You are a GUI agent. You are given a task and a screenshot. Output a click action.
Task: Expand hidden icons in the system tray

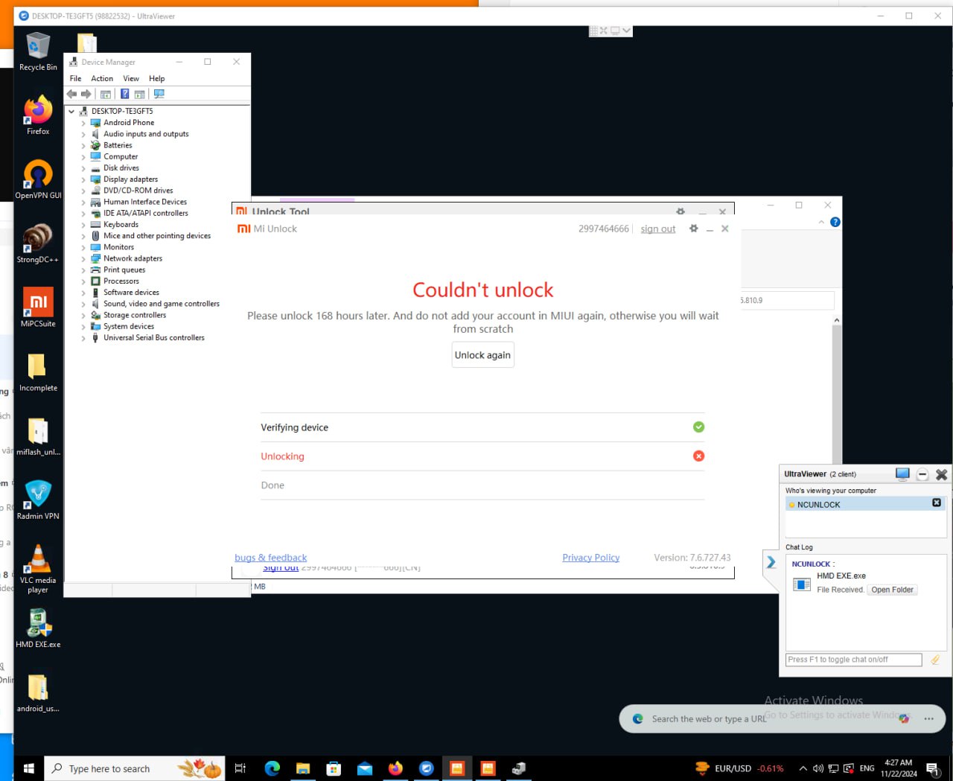coord(803,768)
